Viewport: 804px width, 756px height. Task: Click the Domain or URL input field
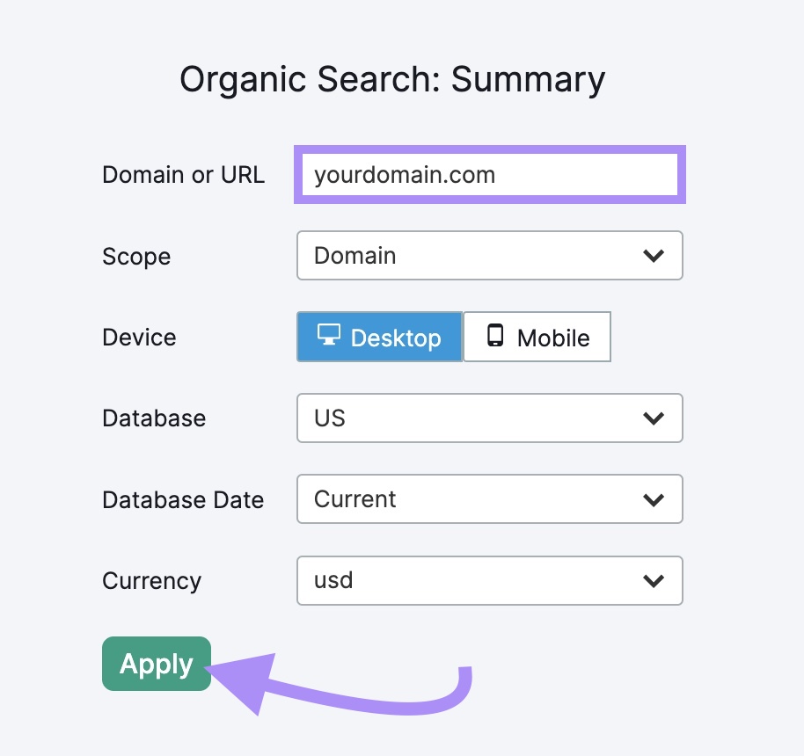coord(489,175)
